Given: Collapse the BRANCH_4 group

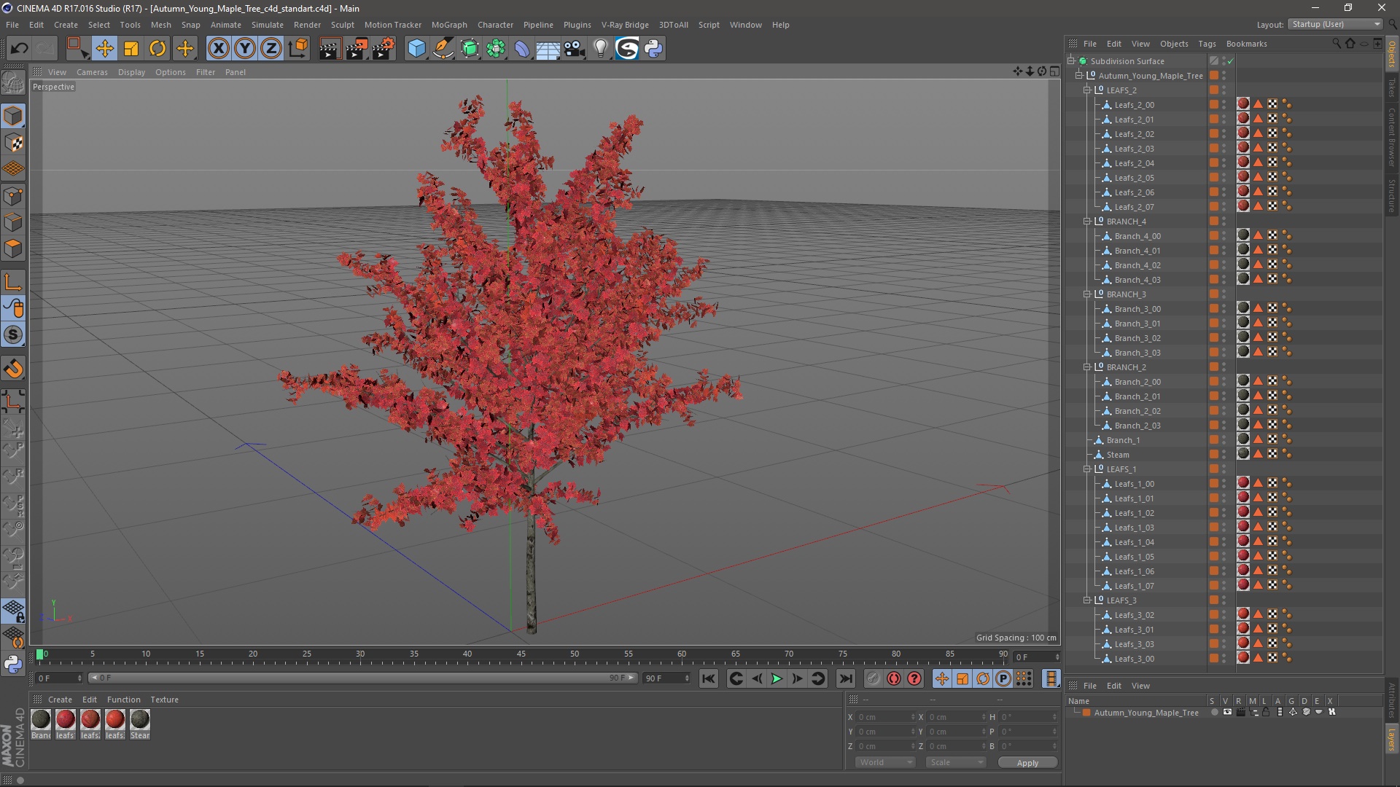Looking at the screenshot, I should pos(1087,221).
